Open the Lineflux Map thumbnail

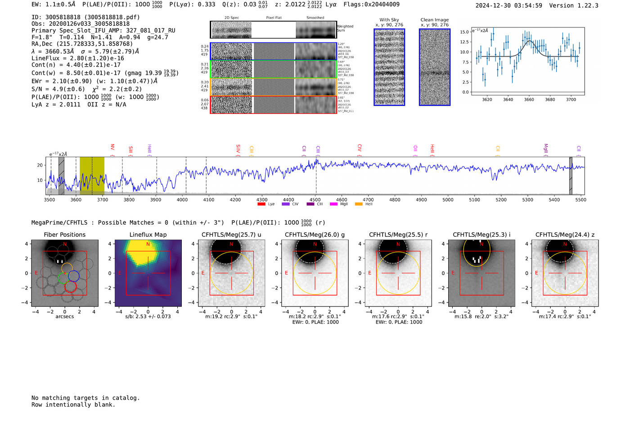coord(148,273)
